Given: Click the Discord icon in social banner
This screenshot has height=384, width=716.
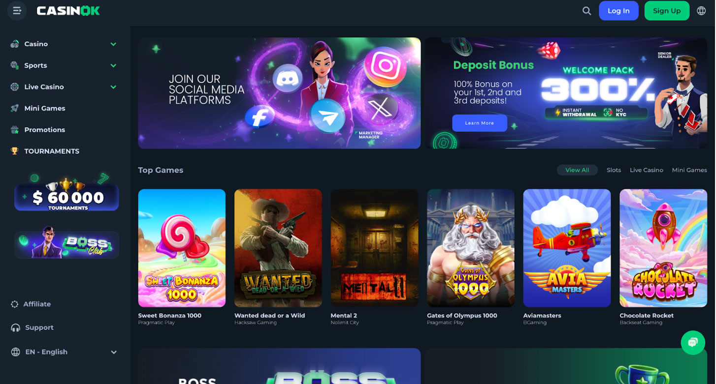Looking at the screenshot, I should point(288,78).
